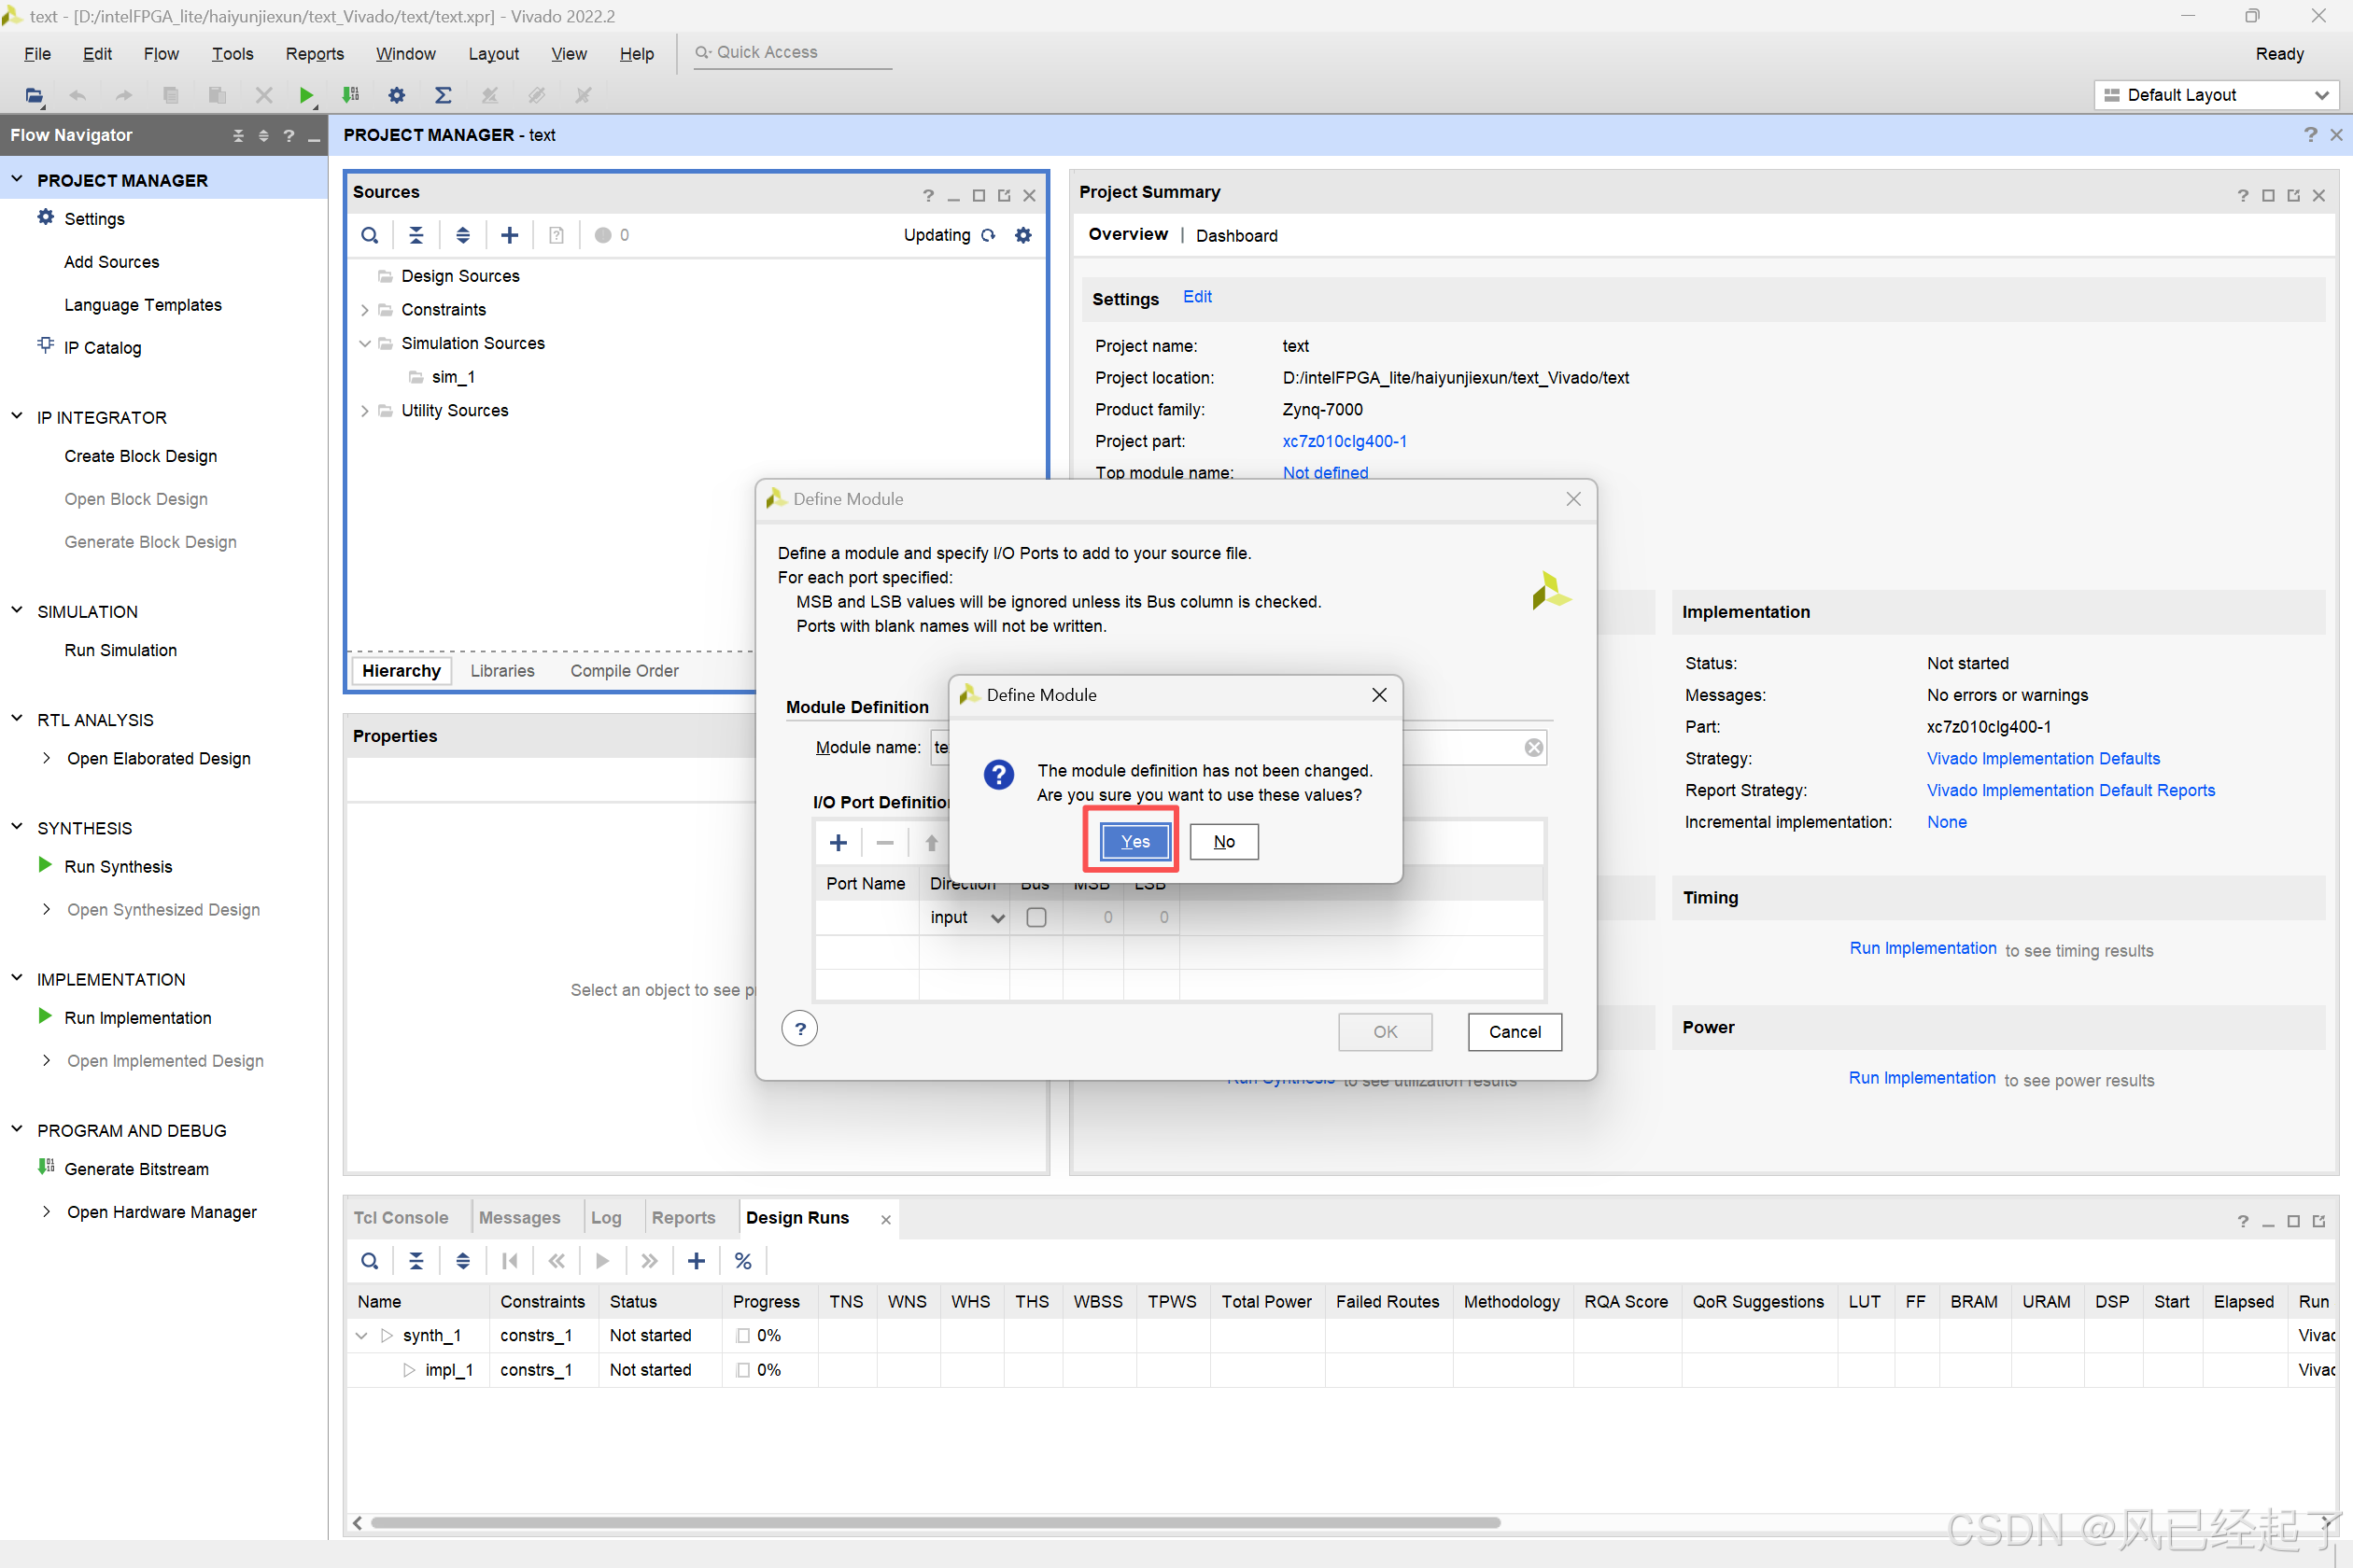Switch to the Dashboard view in Project Summary

[1236, 236]
